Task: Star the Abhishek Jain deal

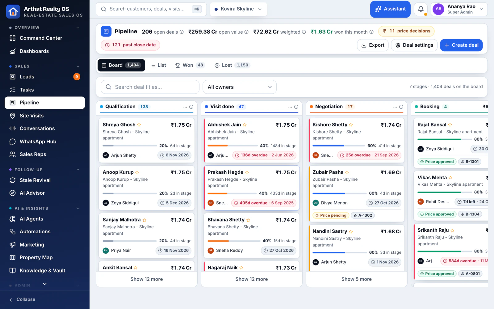Action: [x=245, y=125]
